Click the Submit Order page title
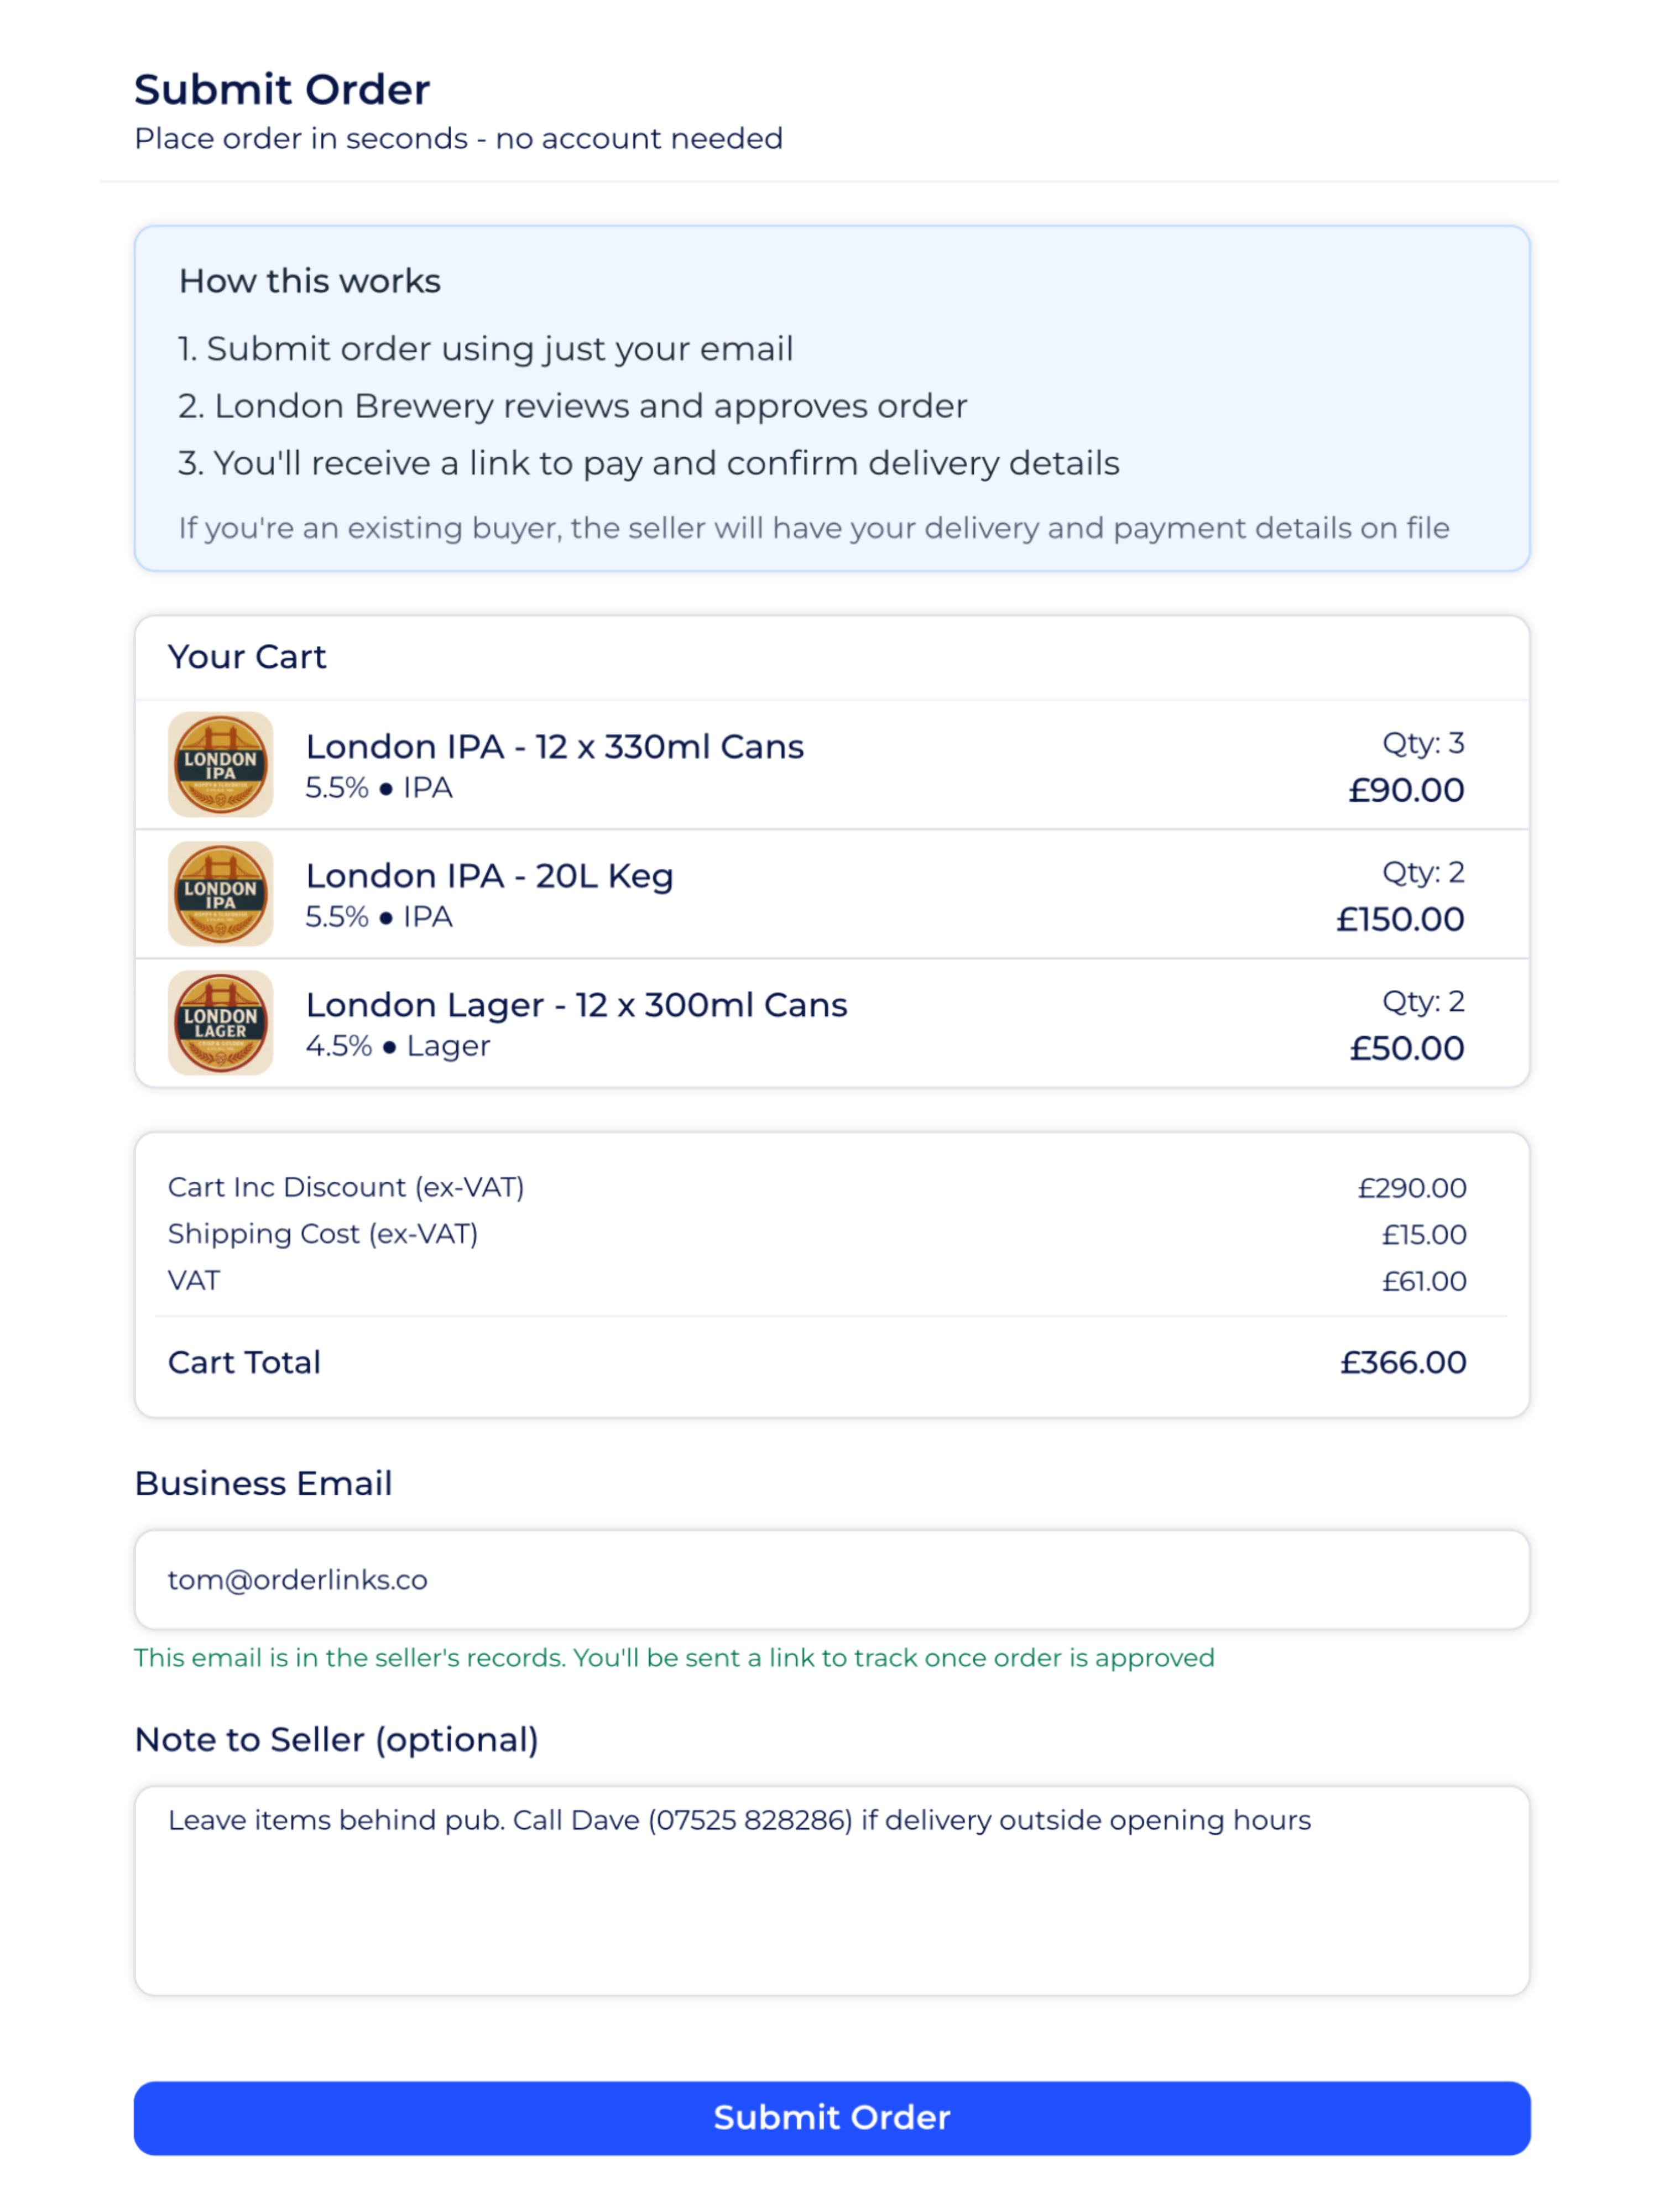This screenshot has height=2212, width=1659. (283, 89)
